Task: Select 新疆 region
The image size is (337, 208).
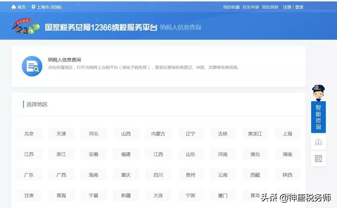Action: click(126, 196)
